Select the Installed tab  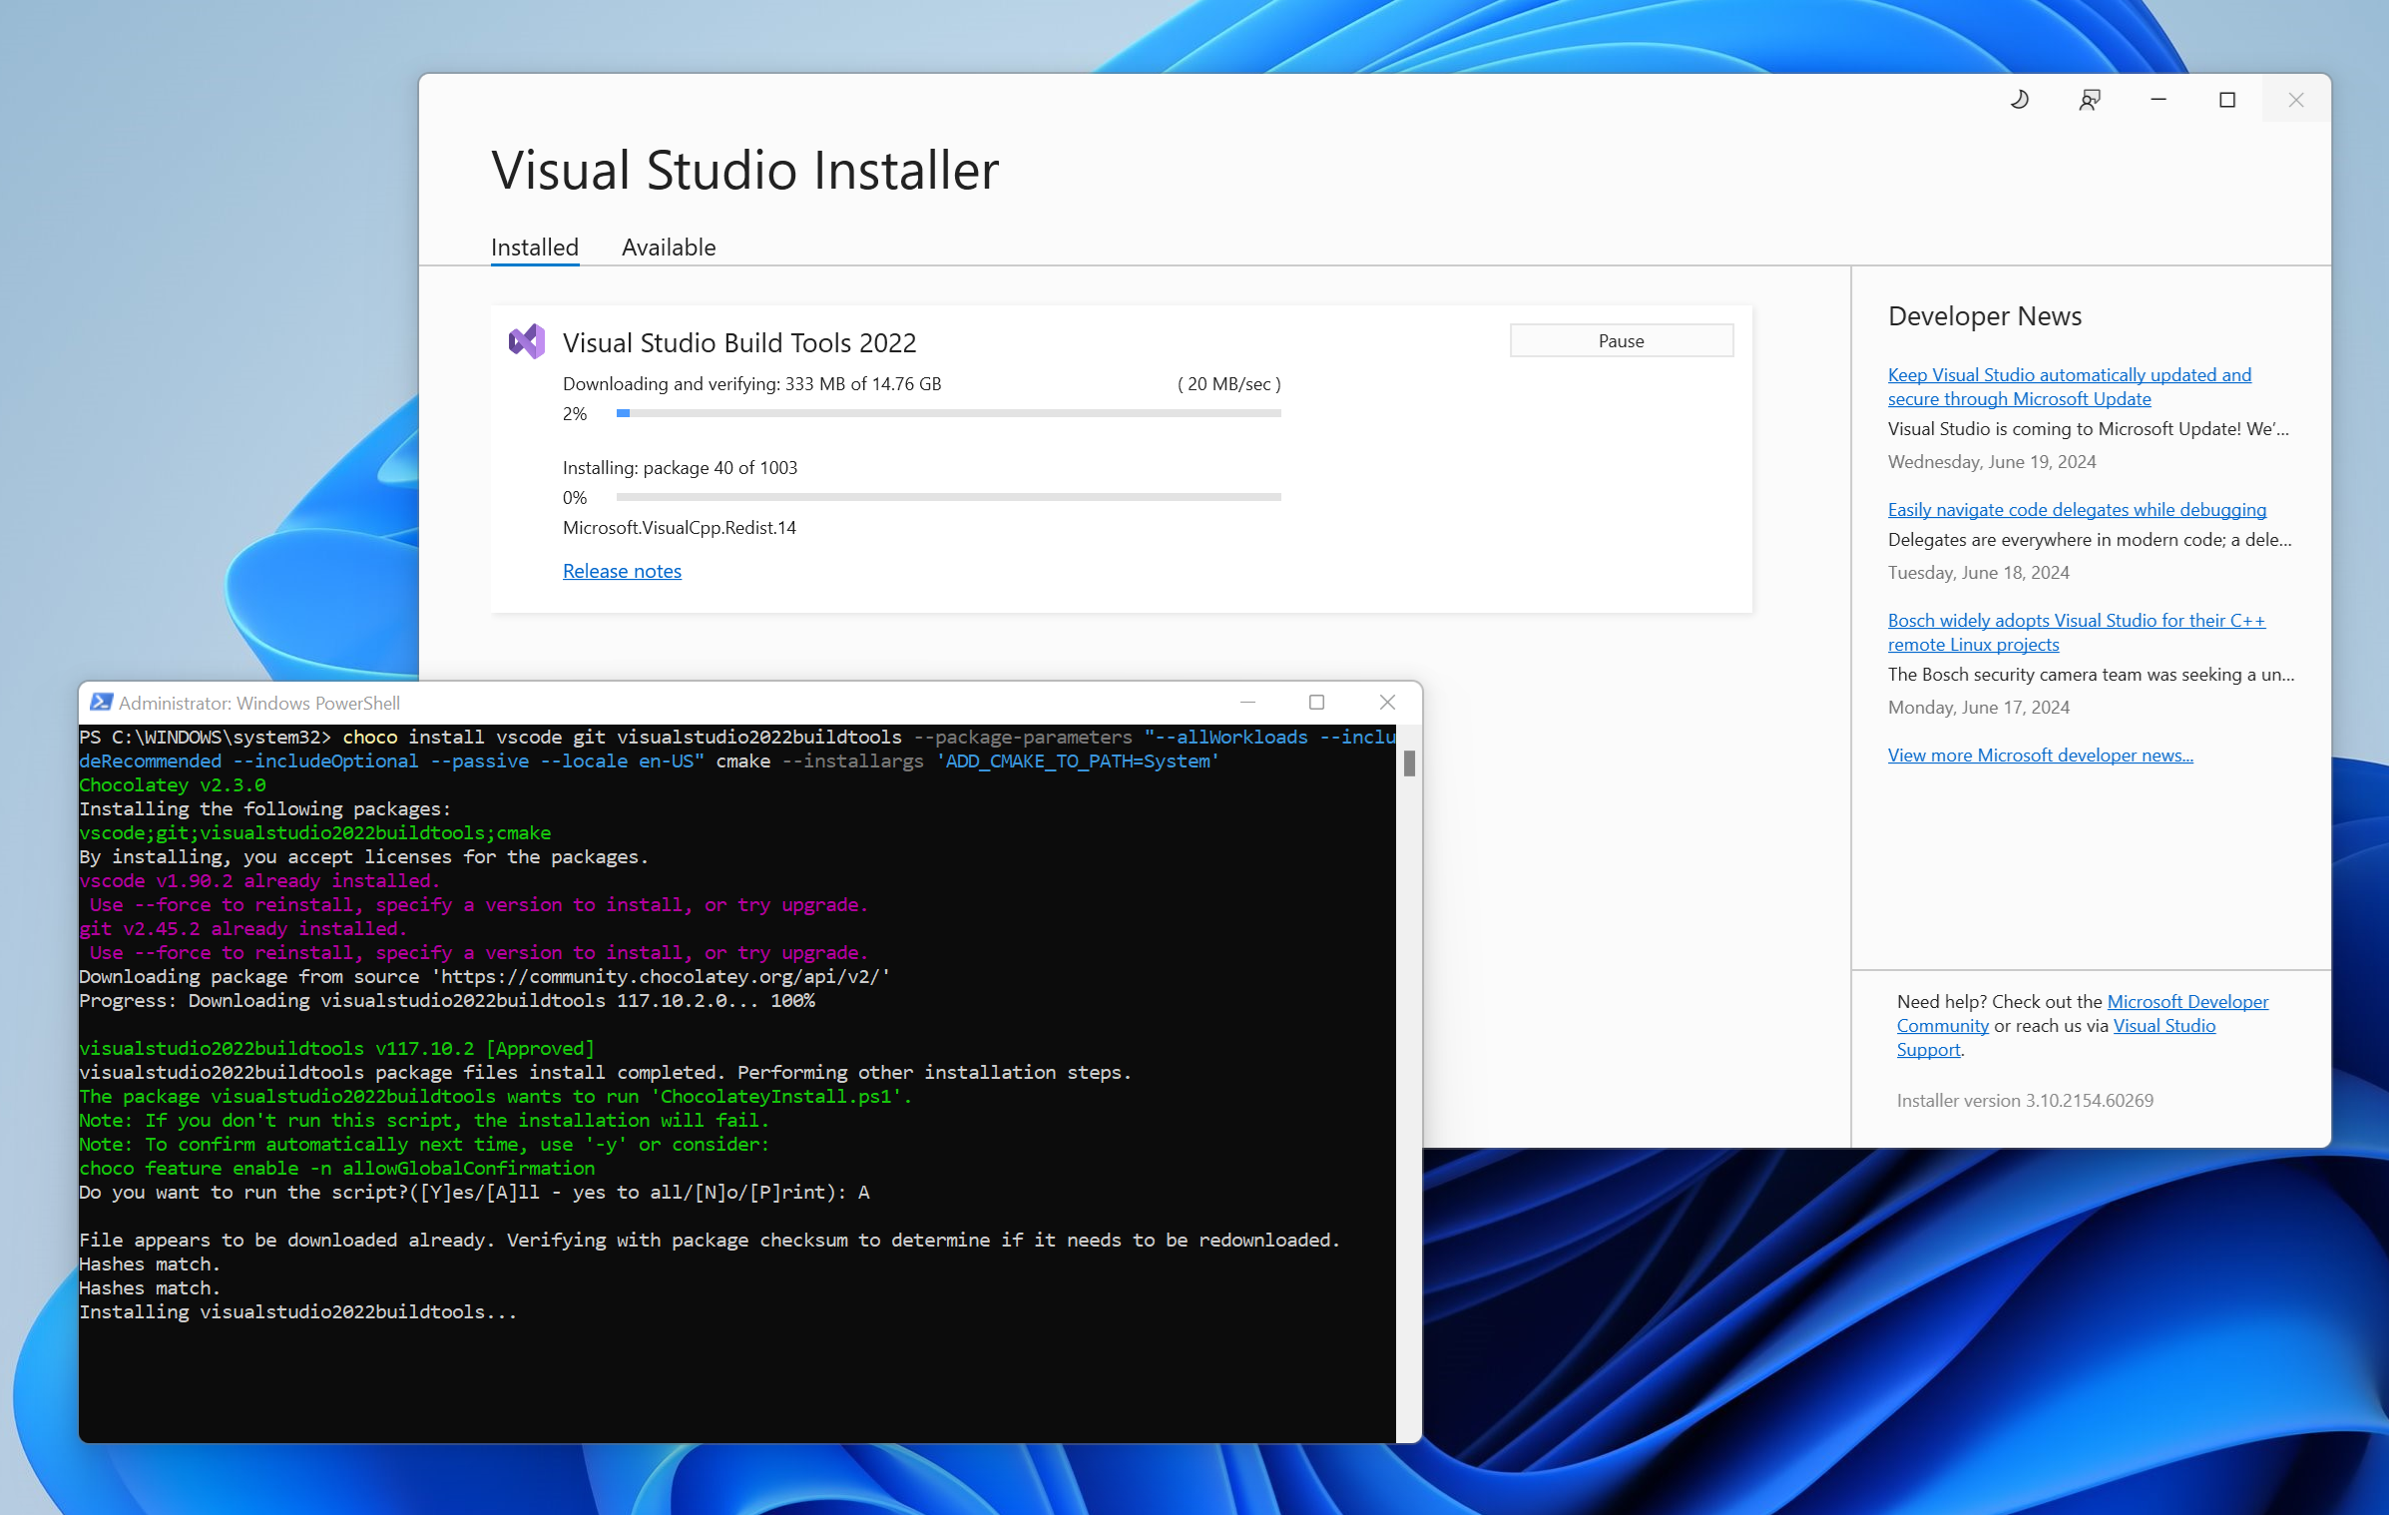click(x=534, y=248)
